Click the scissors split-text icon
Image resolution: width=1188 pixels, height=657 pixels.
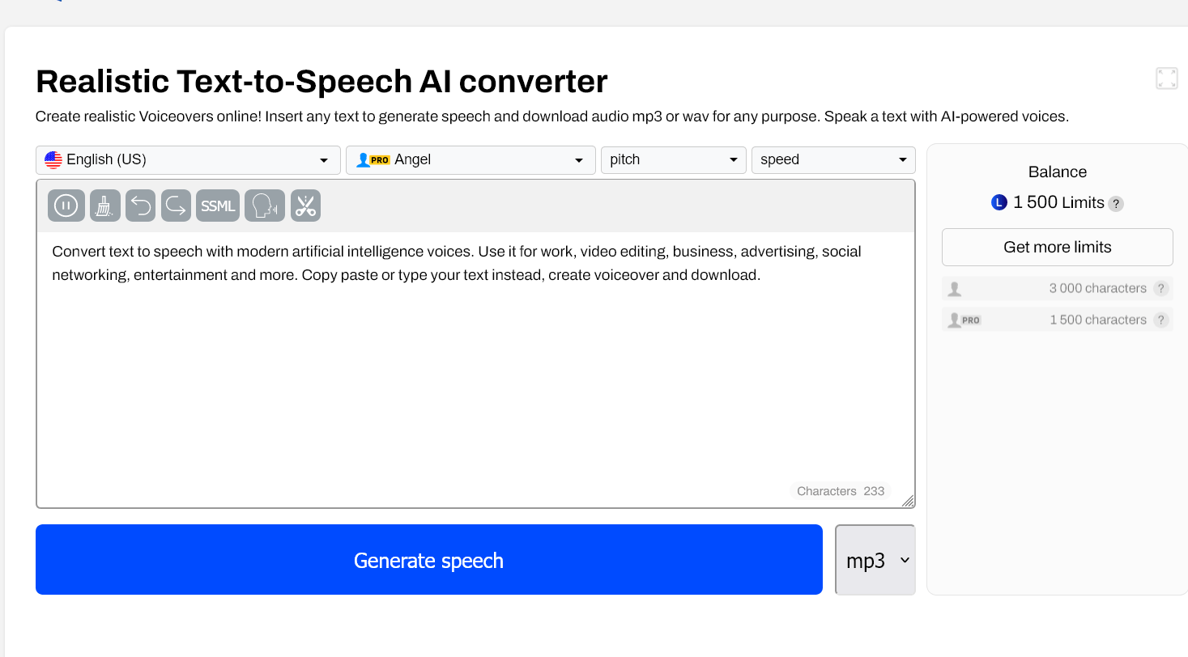click(305, 206)
